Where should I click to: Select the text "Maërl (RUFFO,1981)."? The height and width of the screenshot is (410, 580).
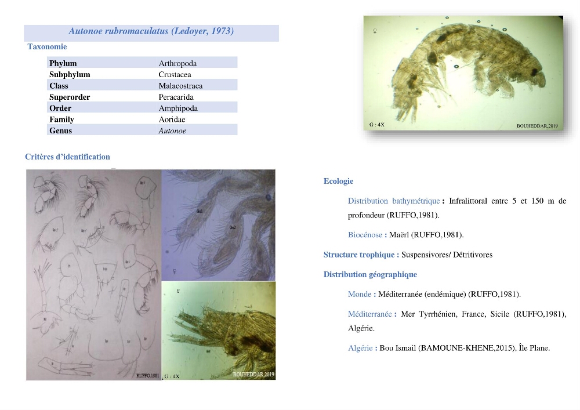(426, 235)
